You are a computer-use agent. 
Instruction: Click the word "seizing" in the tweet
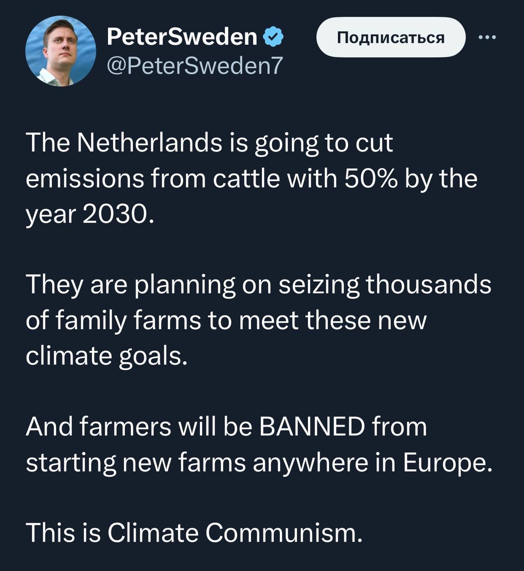(x=319, y=285)
